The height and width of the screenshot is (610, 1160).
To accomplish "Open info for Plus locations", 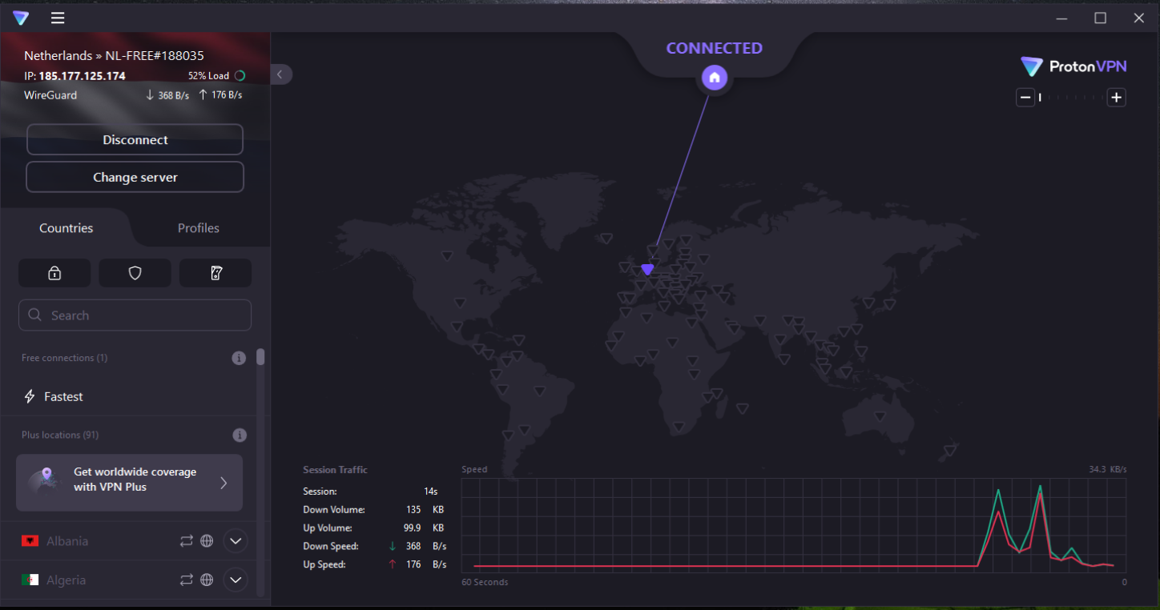I will pyautogui.click(x=239, y=435).
